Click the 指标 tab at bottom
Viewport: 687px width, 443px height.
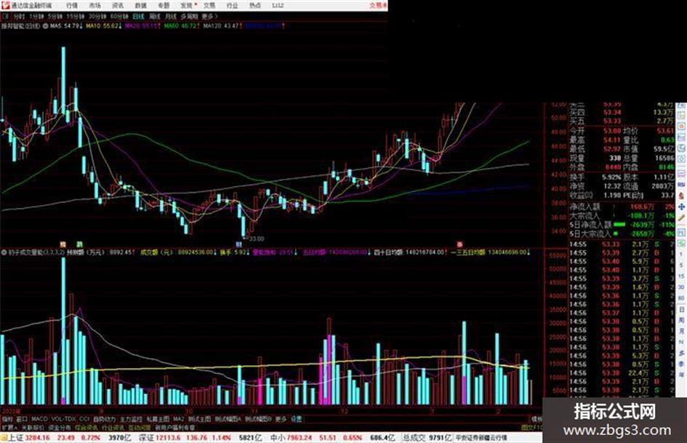pos(7,419)
